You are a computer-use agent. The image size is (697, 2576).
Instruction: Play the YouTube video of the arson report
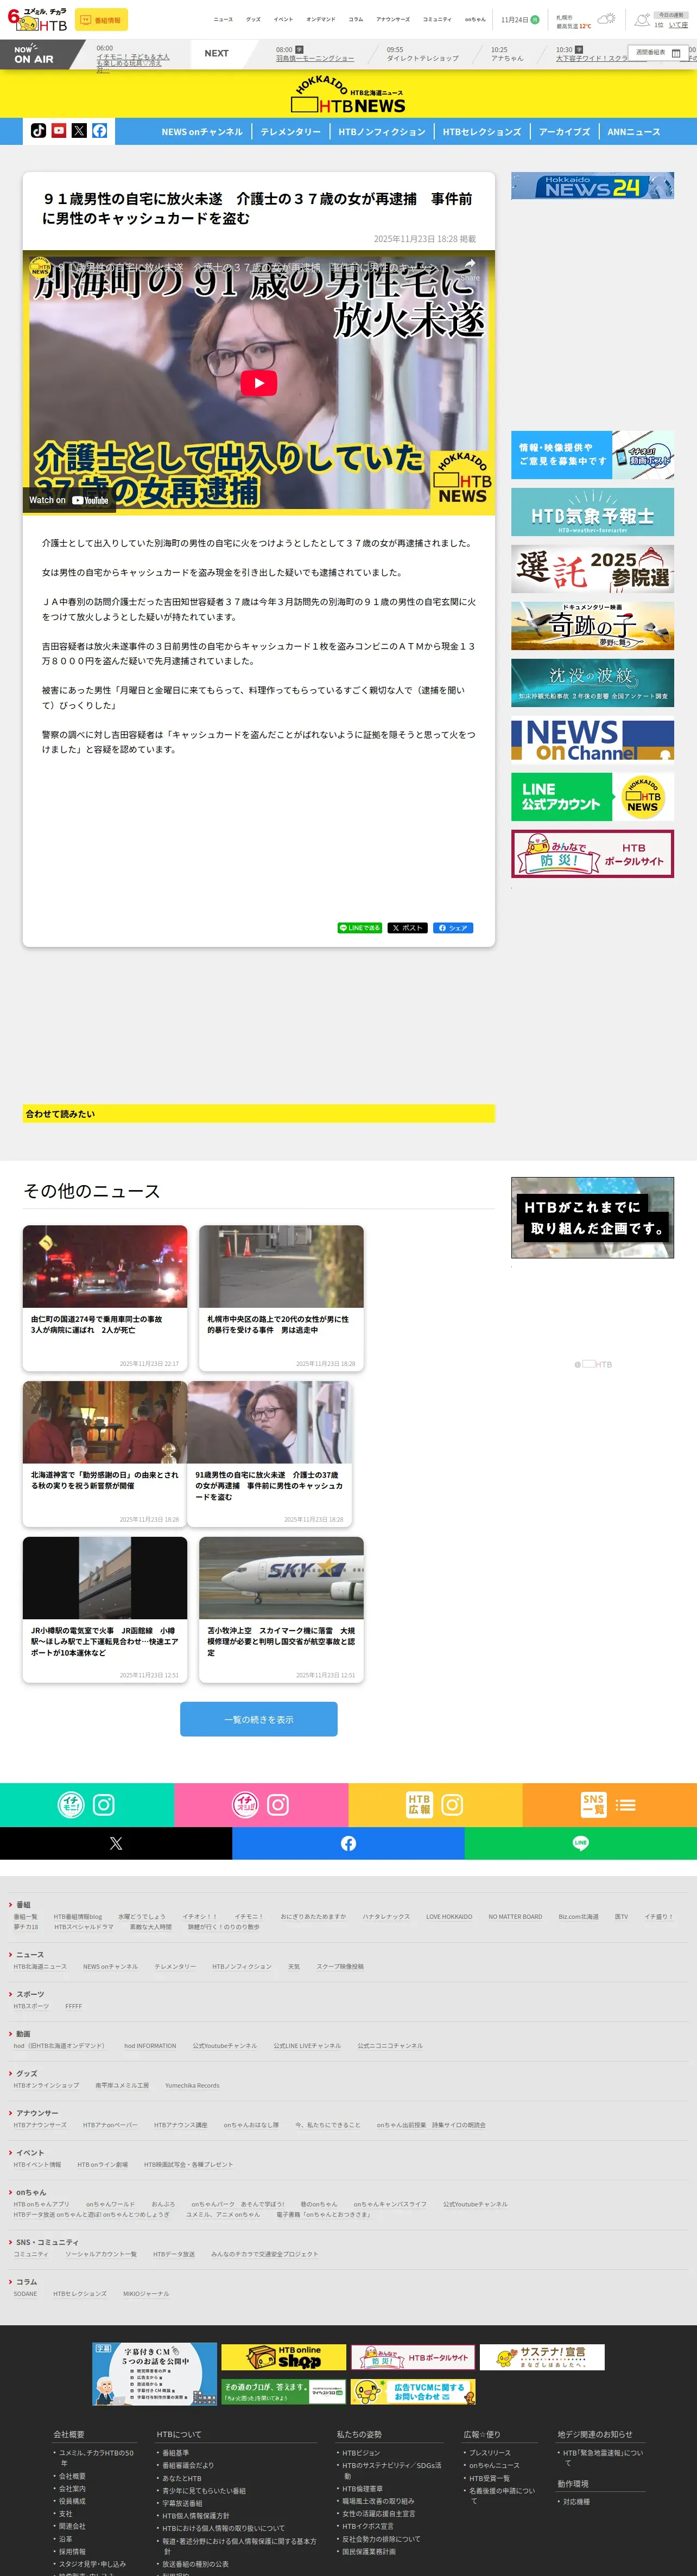(259, 383)
